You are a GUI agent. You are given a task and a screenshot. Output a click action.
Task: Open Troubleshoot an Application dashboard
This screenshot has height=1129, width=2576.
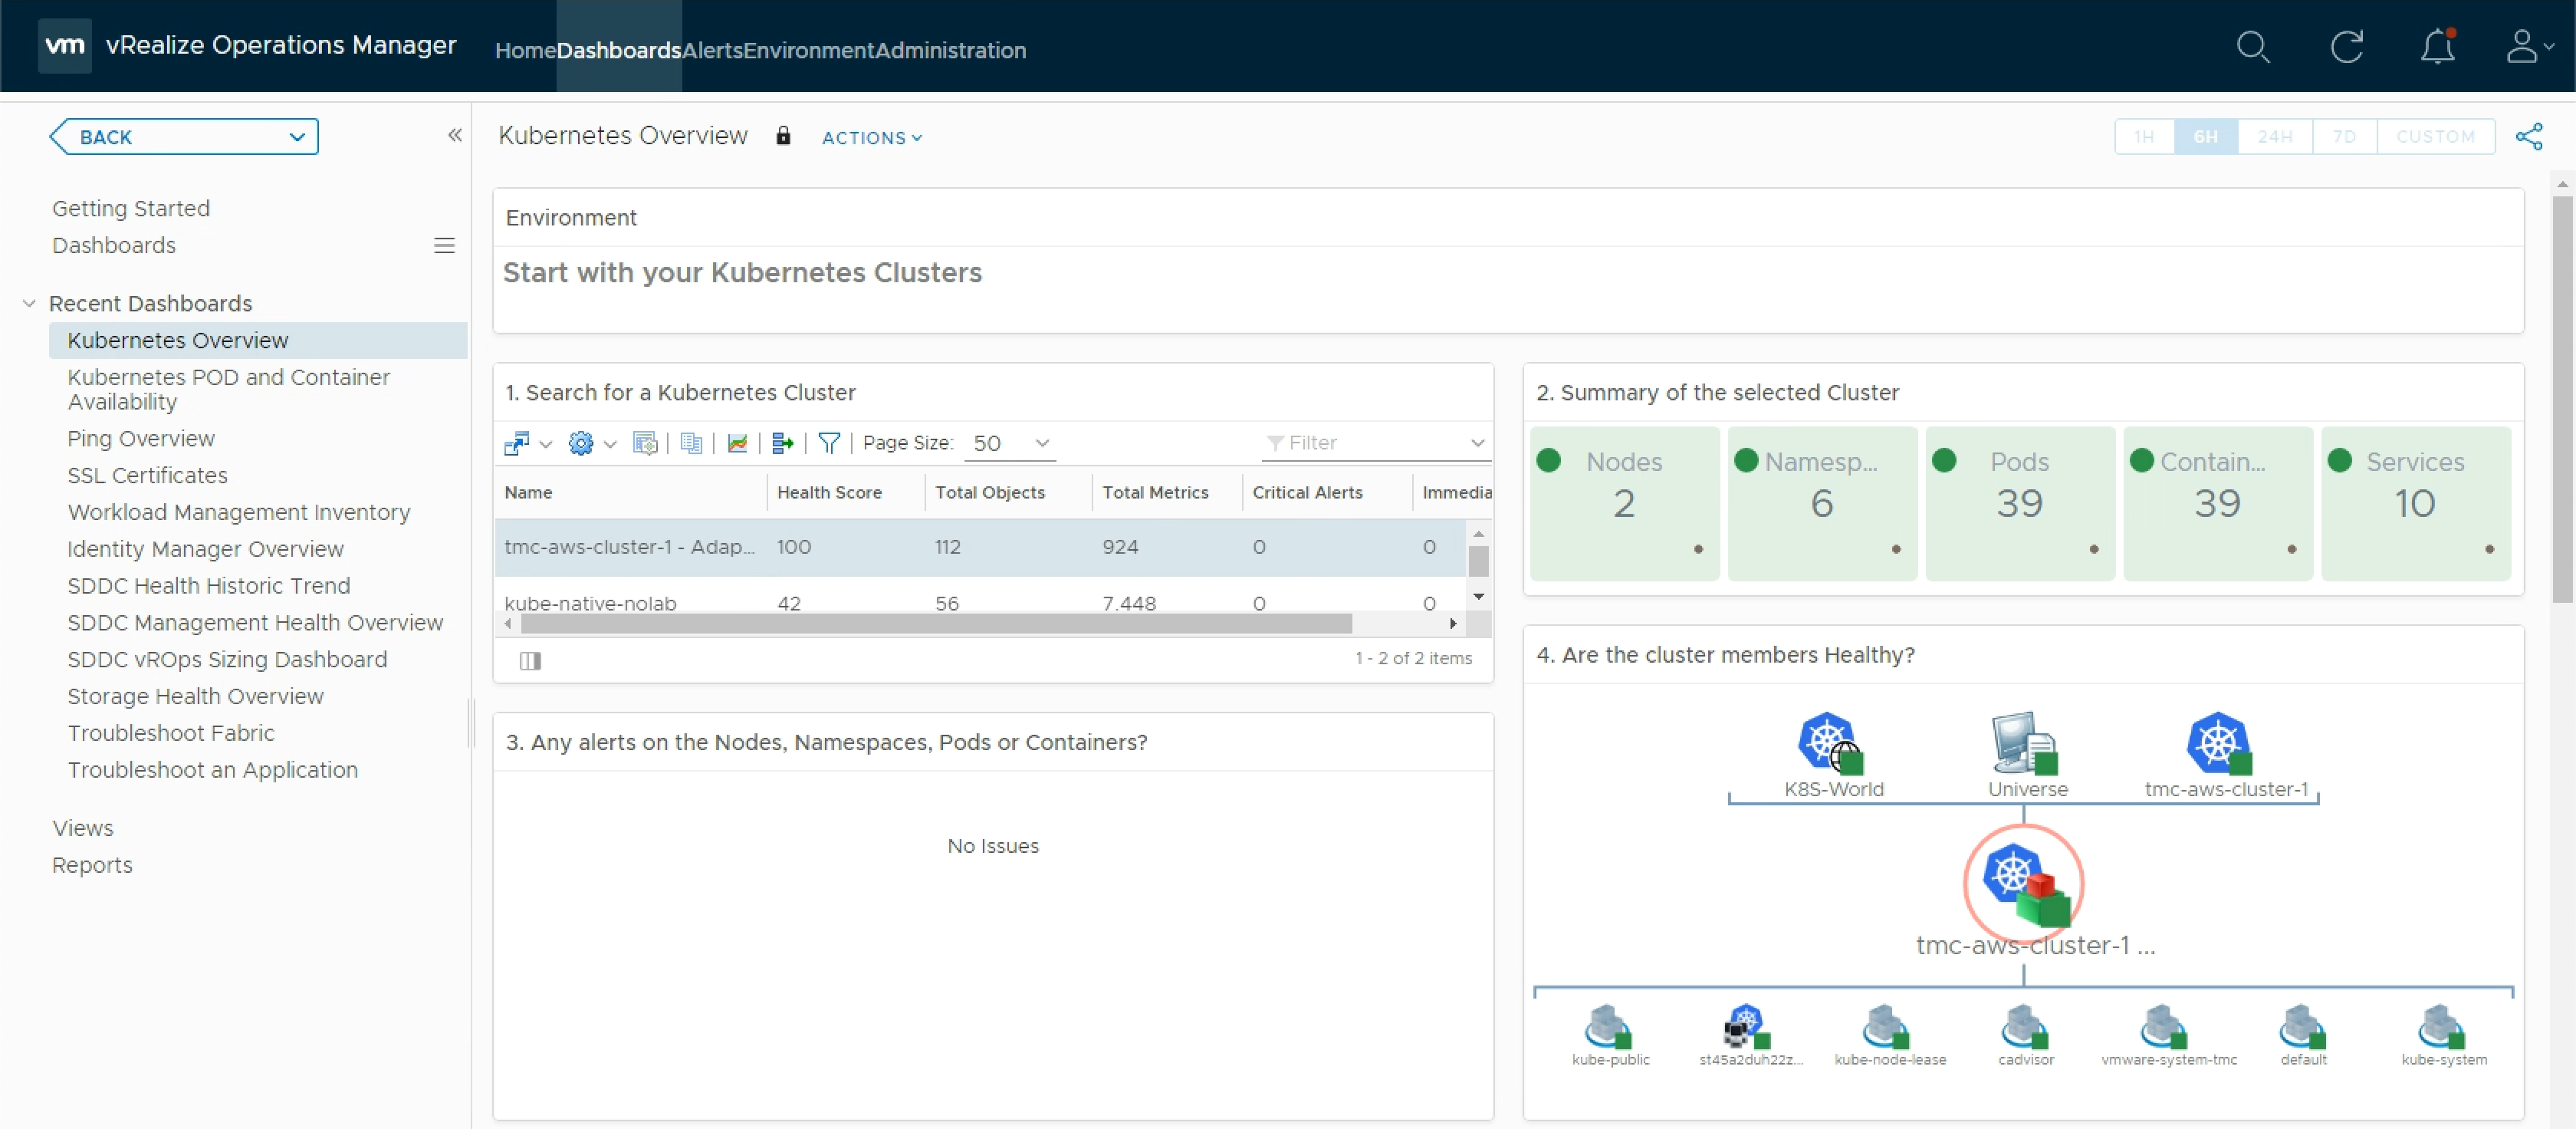[x=212, y=769]
